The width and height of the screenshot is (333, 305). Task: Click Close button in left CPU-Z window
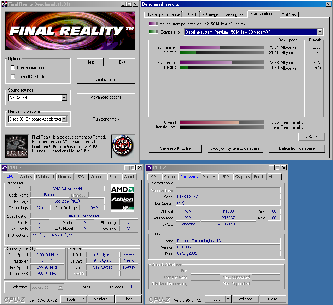(x=128, y=299)
